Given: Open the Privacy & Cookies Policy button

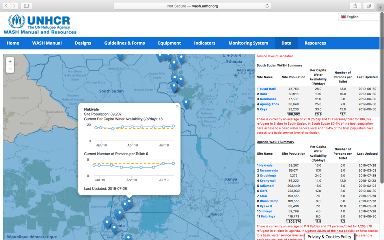Looking at the screenshot, I should pyautogui.click(x=329, y=237).
